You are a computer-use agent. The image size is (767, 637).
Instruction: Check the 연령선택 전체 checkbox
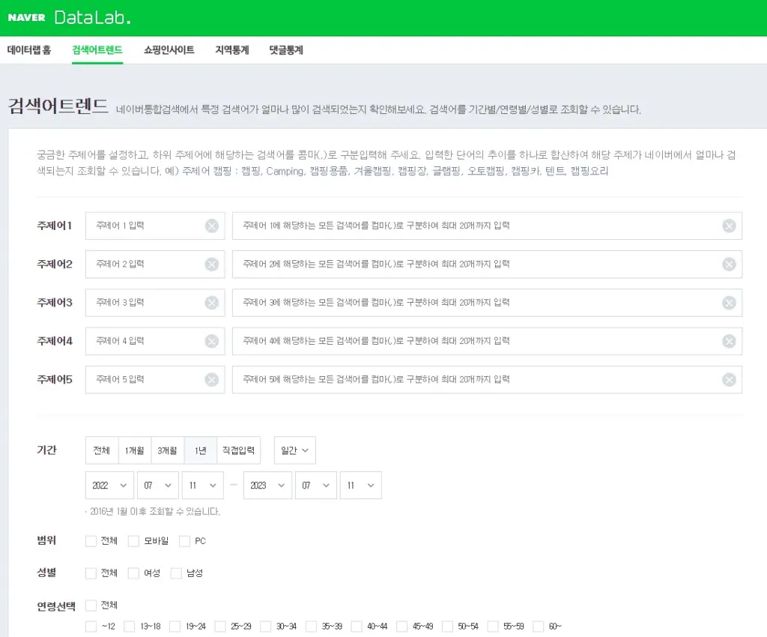pos(91,606)
